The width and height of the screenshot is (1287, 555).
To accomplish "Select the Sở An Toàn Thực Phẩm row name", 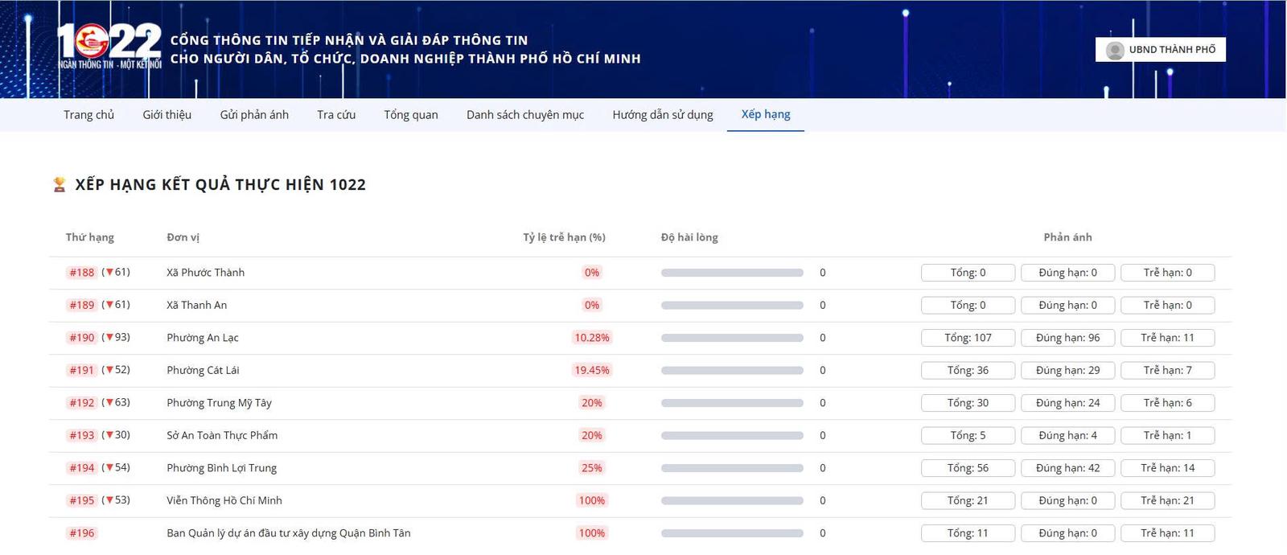I will point(222,435).
